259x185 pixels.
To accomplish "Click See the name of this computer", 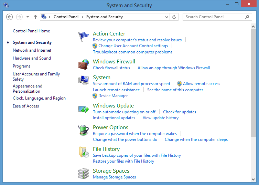I will coord(175,90).
